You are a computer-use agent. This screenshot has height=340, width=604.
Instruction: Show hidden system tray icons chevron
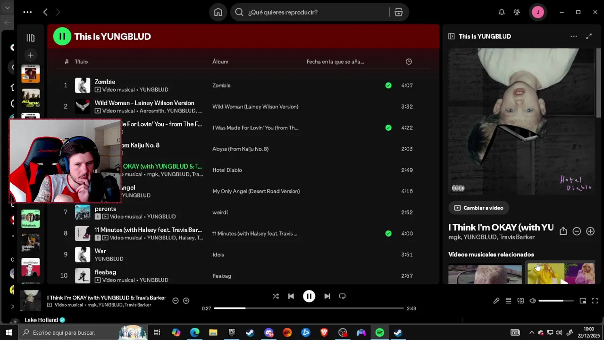pyautogui.click(x=532, y=332)
